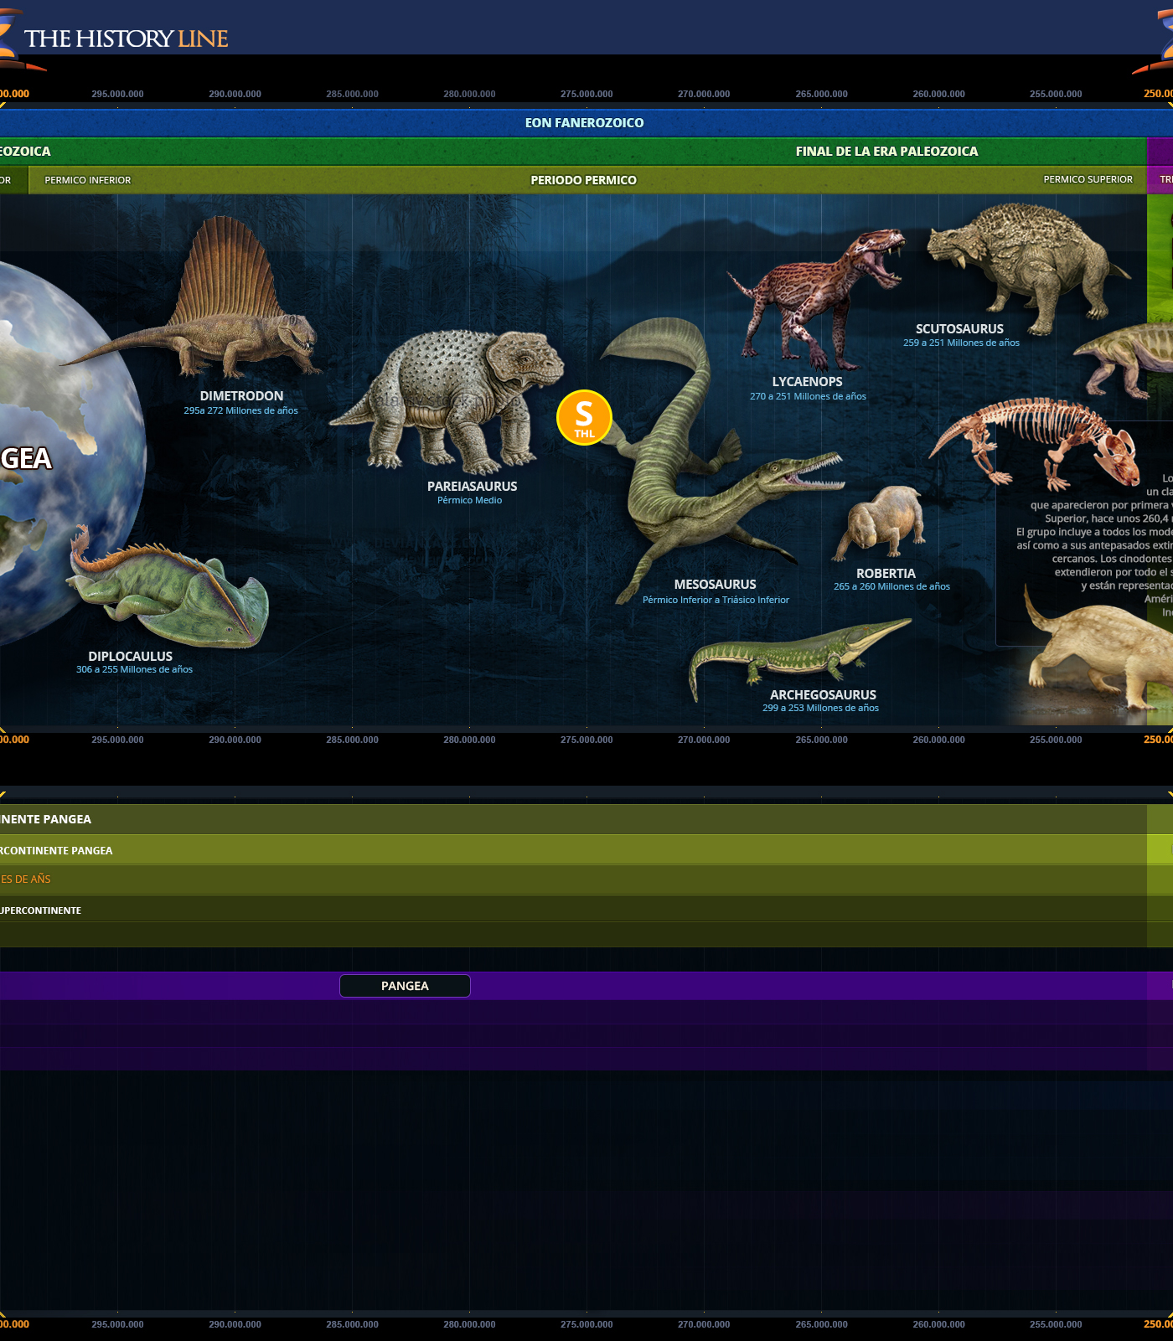1173x1341 pixels.
Task: Click '265 a 260 Millones de años' text
Action: click(891, 586)
